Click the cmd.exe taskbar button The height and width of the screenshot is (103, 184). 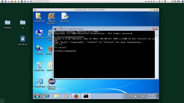coord(86,96)
